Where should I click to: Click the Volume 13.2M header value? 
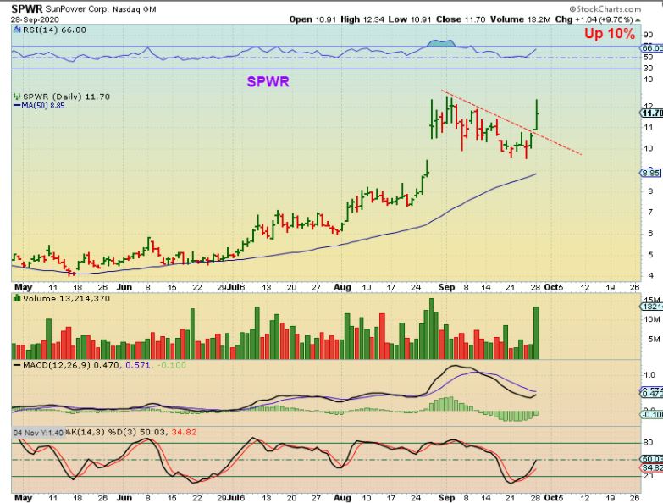[521, 19]
